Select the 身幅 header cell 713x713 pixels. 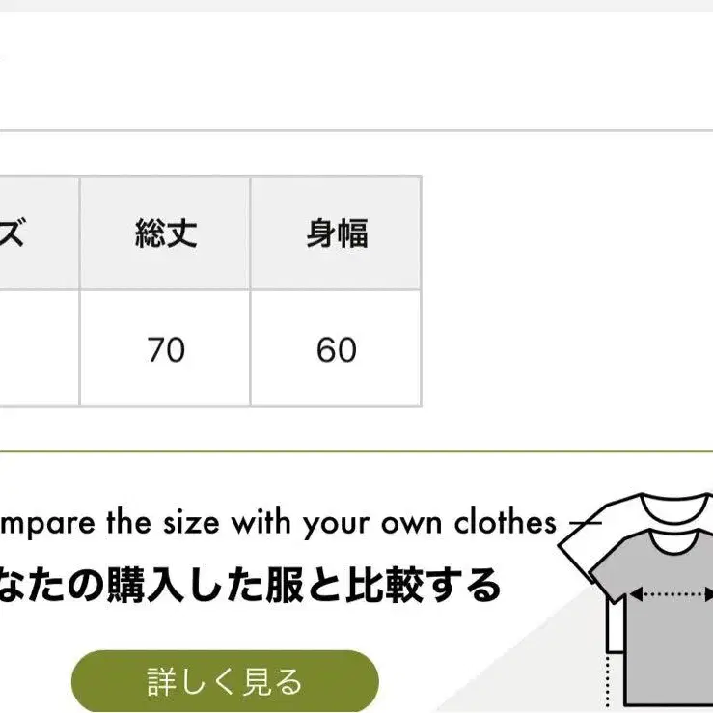tap(336, 233)
